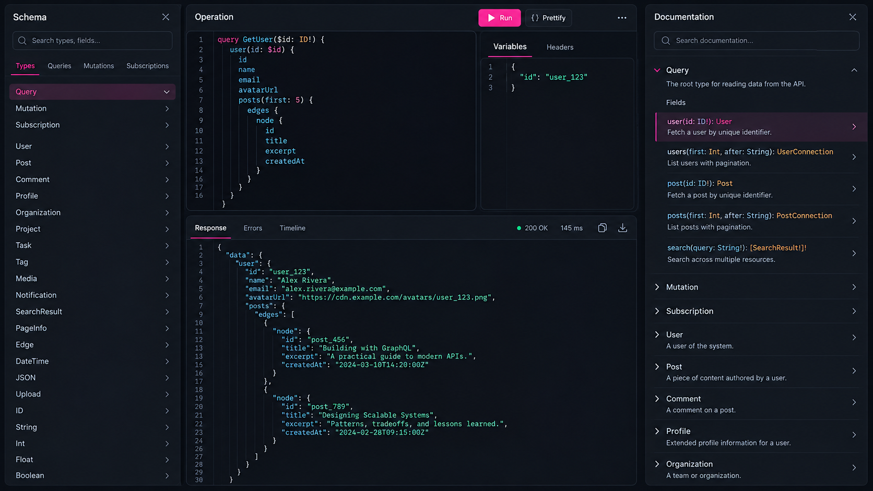The image size is (873, 491).
Task: Search types and fields in Schema
Action: [92, 41]
